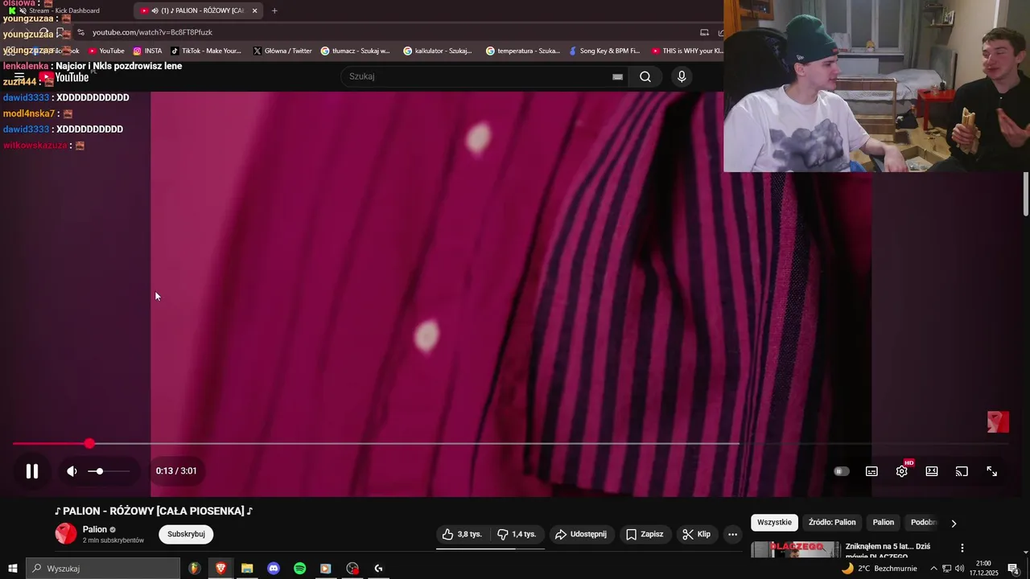1030x579 pixels.
Task: Open the INSTA bookmark
Action: click(147, 51)
